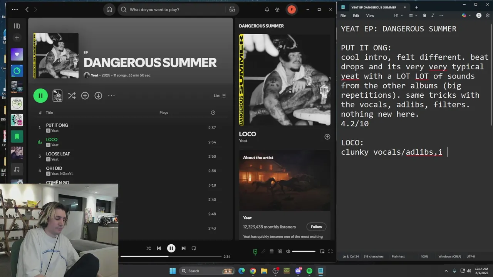Toggle bold formatting in Notepad

(x=424, y=16)
